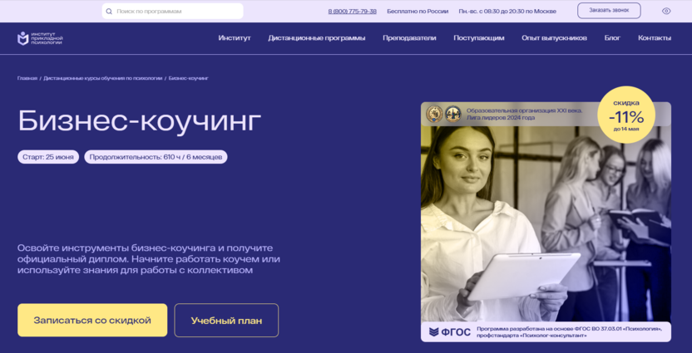The height and width of the screenshot is (353, 692).
Task: Toggle the accessibility eye icon
Action: [666, 11]
